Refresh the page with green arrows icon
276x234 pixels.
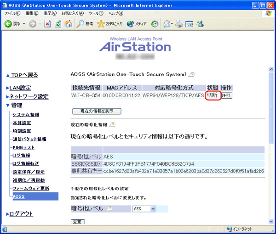pyautogui.click(x=58, y=24)
